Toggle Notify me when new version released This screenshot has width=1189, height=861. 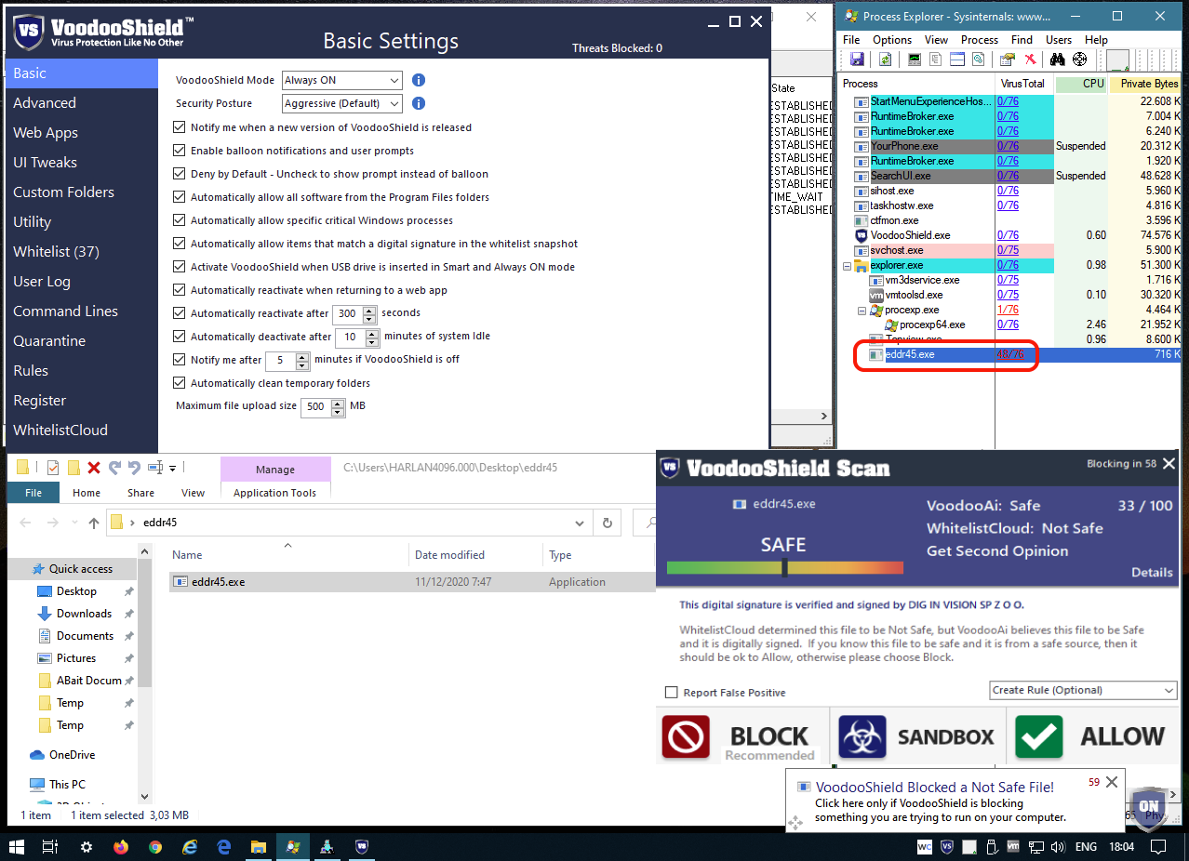(180, 127)
